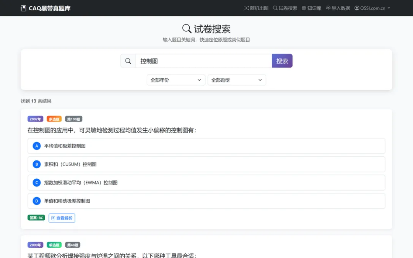413x258 pixels.
Task: Click document icon in 查看解析 button
Action: (x=53, y=218)
